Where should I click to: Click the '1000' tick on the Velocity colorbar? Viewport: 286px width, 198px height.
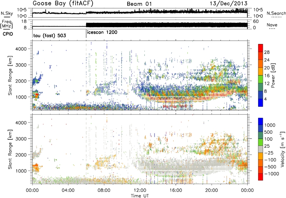click(270, 125)
